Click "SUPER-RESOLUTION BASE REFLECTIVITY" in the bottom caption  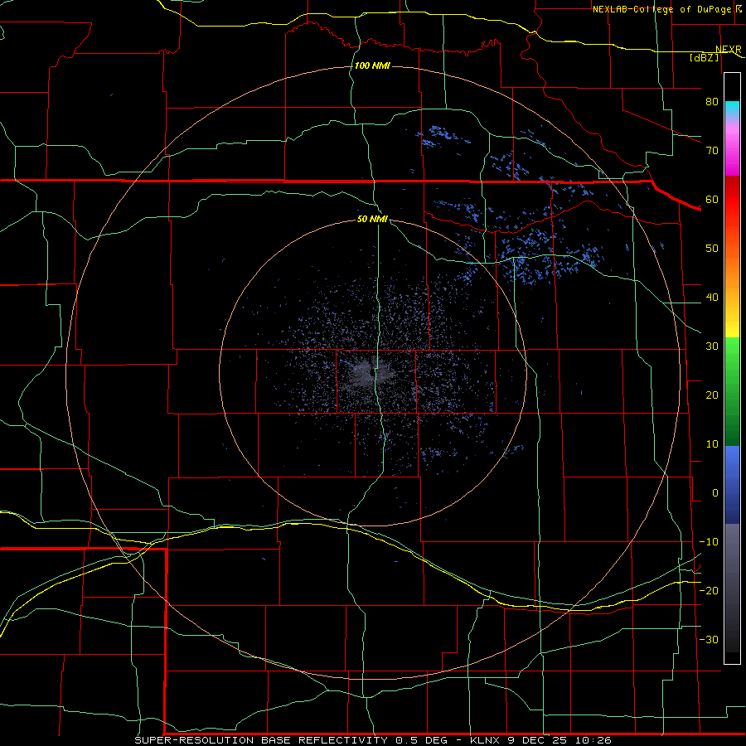point(261,740)
